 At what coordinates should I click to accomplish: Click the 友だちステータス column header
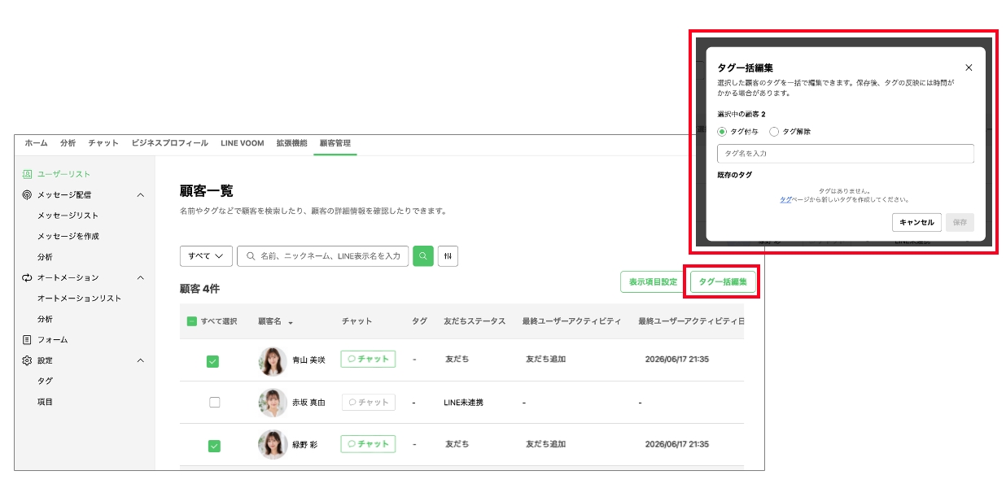(x=475, y=321)
